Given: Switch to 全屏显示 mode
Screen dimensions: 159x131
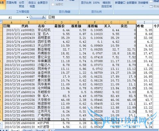Looking at the screenshot, I should tap(43, 2).
